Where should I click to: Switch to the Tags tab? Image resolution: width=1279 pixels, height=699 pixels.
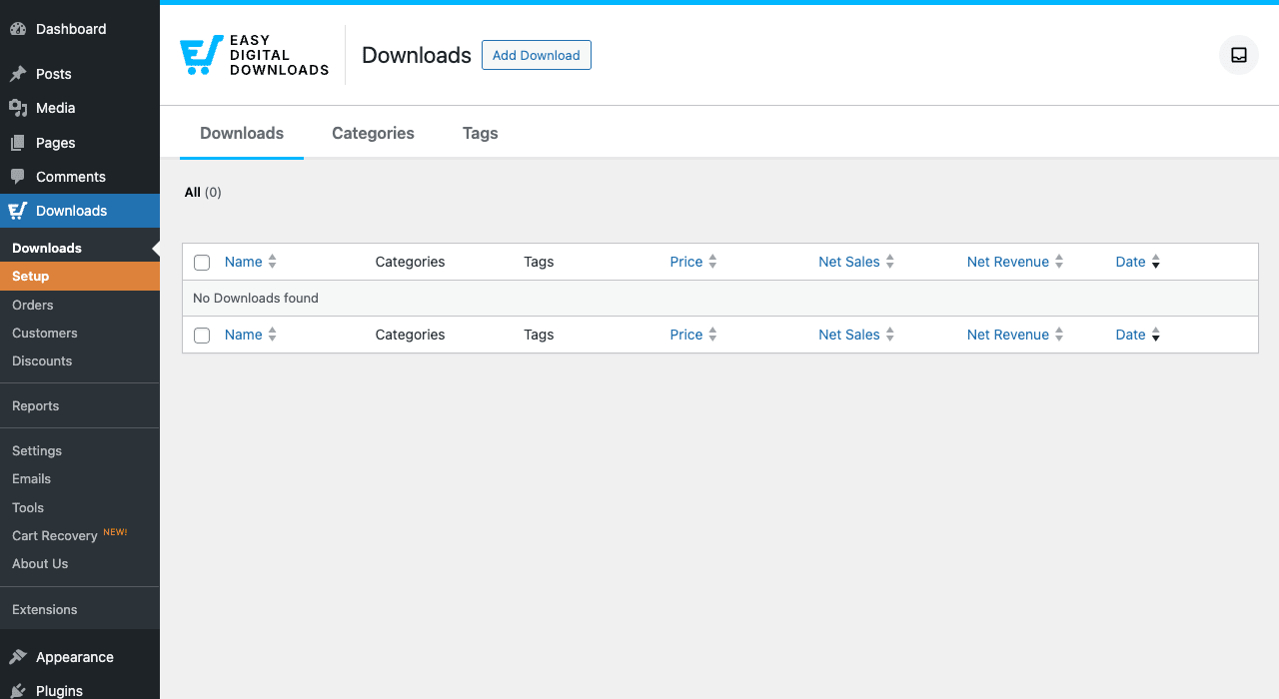pyautogui.click(x=480, y=133)
